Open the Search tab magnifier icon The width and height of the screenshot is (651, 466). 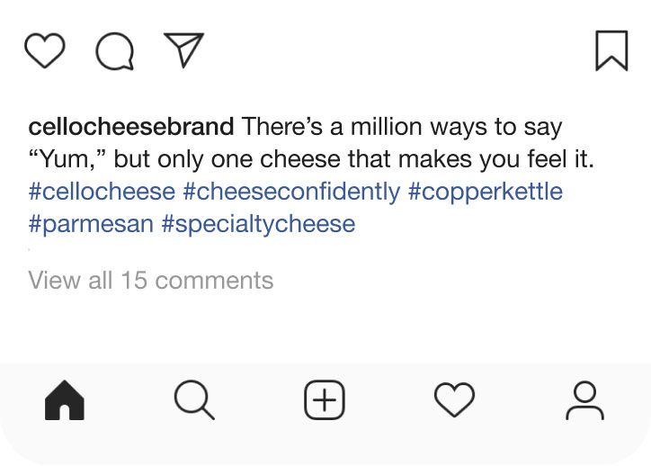tap(194, 400)
